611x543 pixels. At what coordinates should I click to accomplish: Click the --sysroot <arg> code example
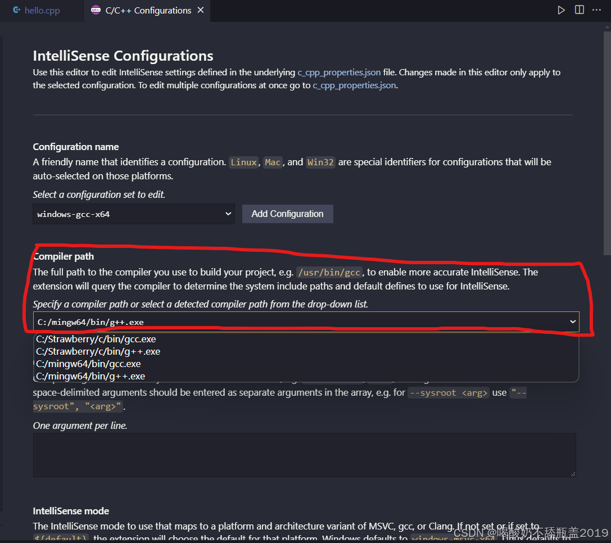(449, 393)
